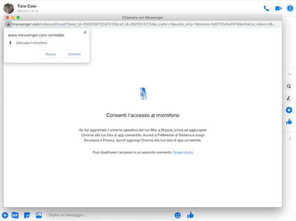This screenshot has height=221, width=296.
Task: Click Tizio Caio's profile picture
Action: [x=9, y=8]
